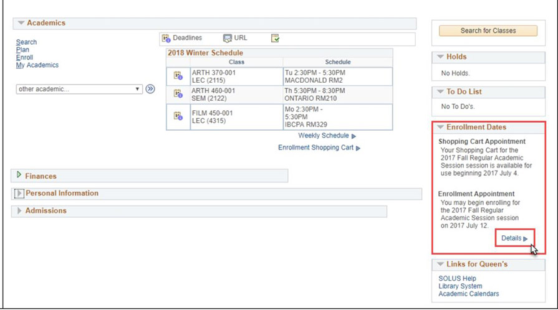Select the ARTH 460-001 SEM (2122) cell
Viewport: 558px width, 310px height.
[x=236, y=95]
